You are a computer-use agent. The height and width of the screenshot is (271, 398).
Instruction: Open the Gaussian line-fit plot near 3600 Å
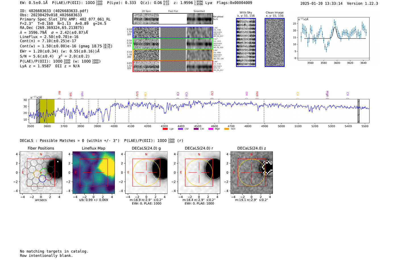click(x=333, y=39)
